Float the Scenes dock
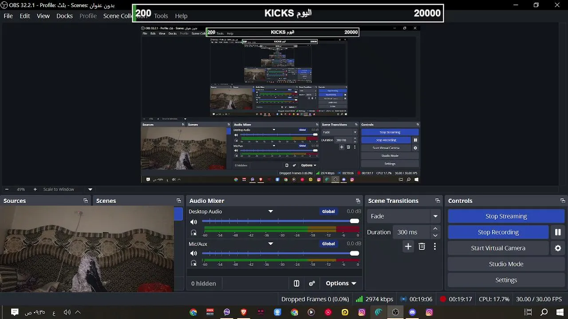Viewport: 568px width, 319px height. pyautogui.click(x=178, y=201)
